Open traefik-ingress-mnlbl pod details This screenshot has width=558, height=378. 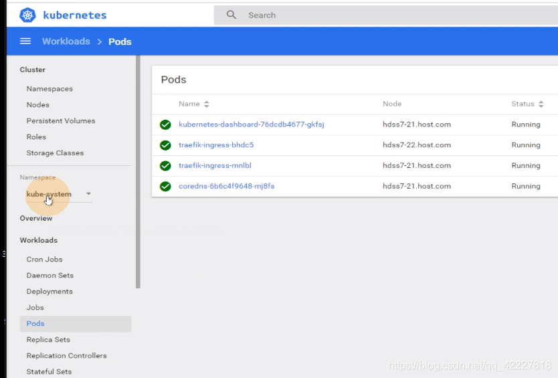[x=215, y=165]
